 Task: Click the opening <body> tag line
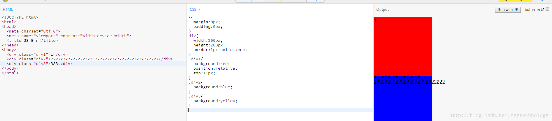[9, 50]
